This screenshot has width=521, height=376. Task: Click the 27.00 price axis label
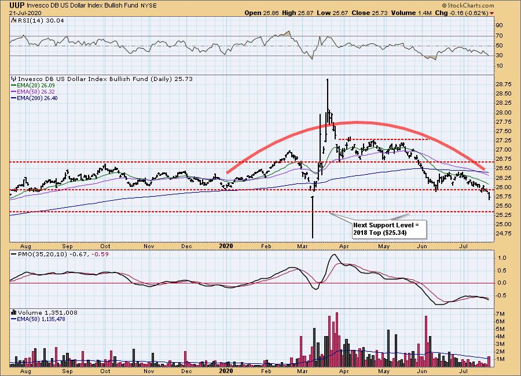coord(504,150)
